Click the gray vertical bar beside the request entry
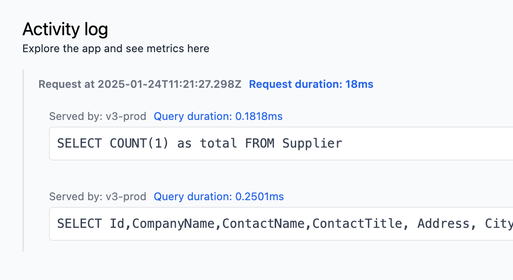 tap(23, 161)
